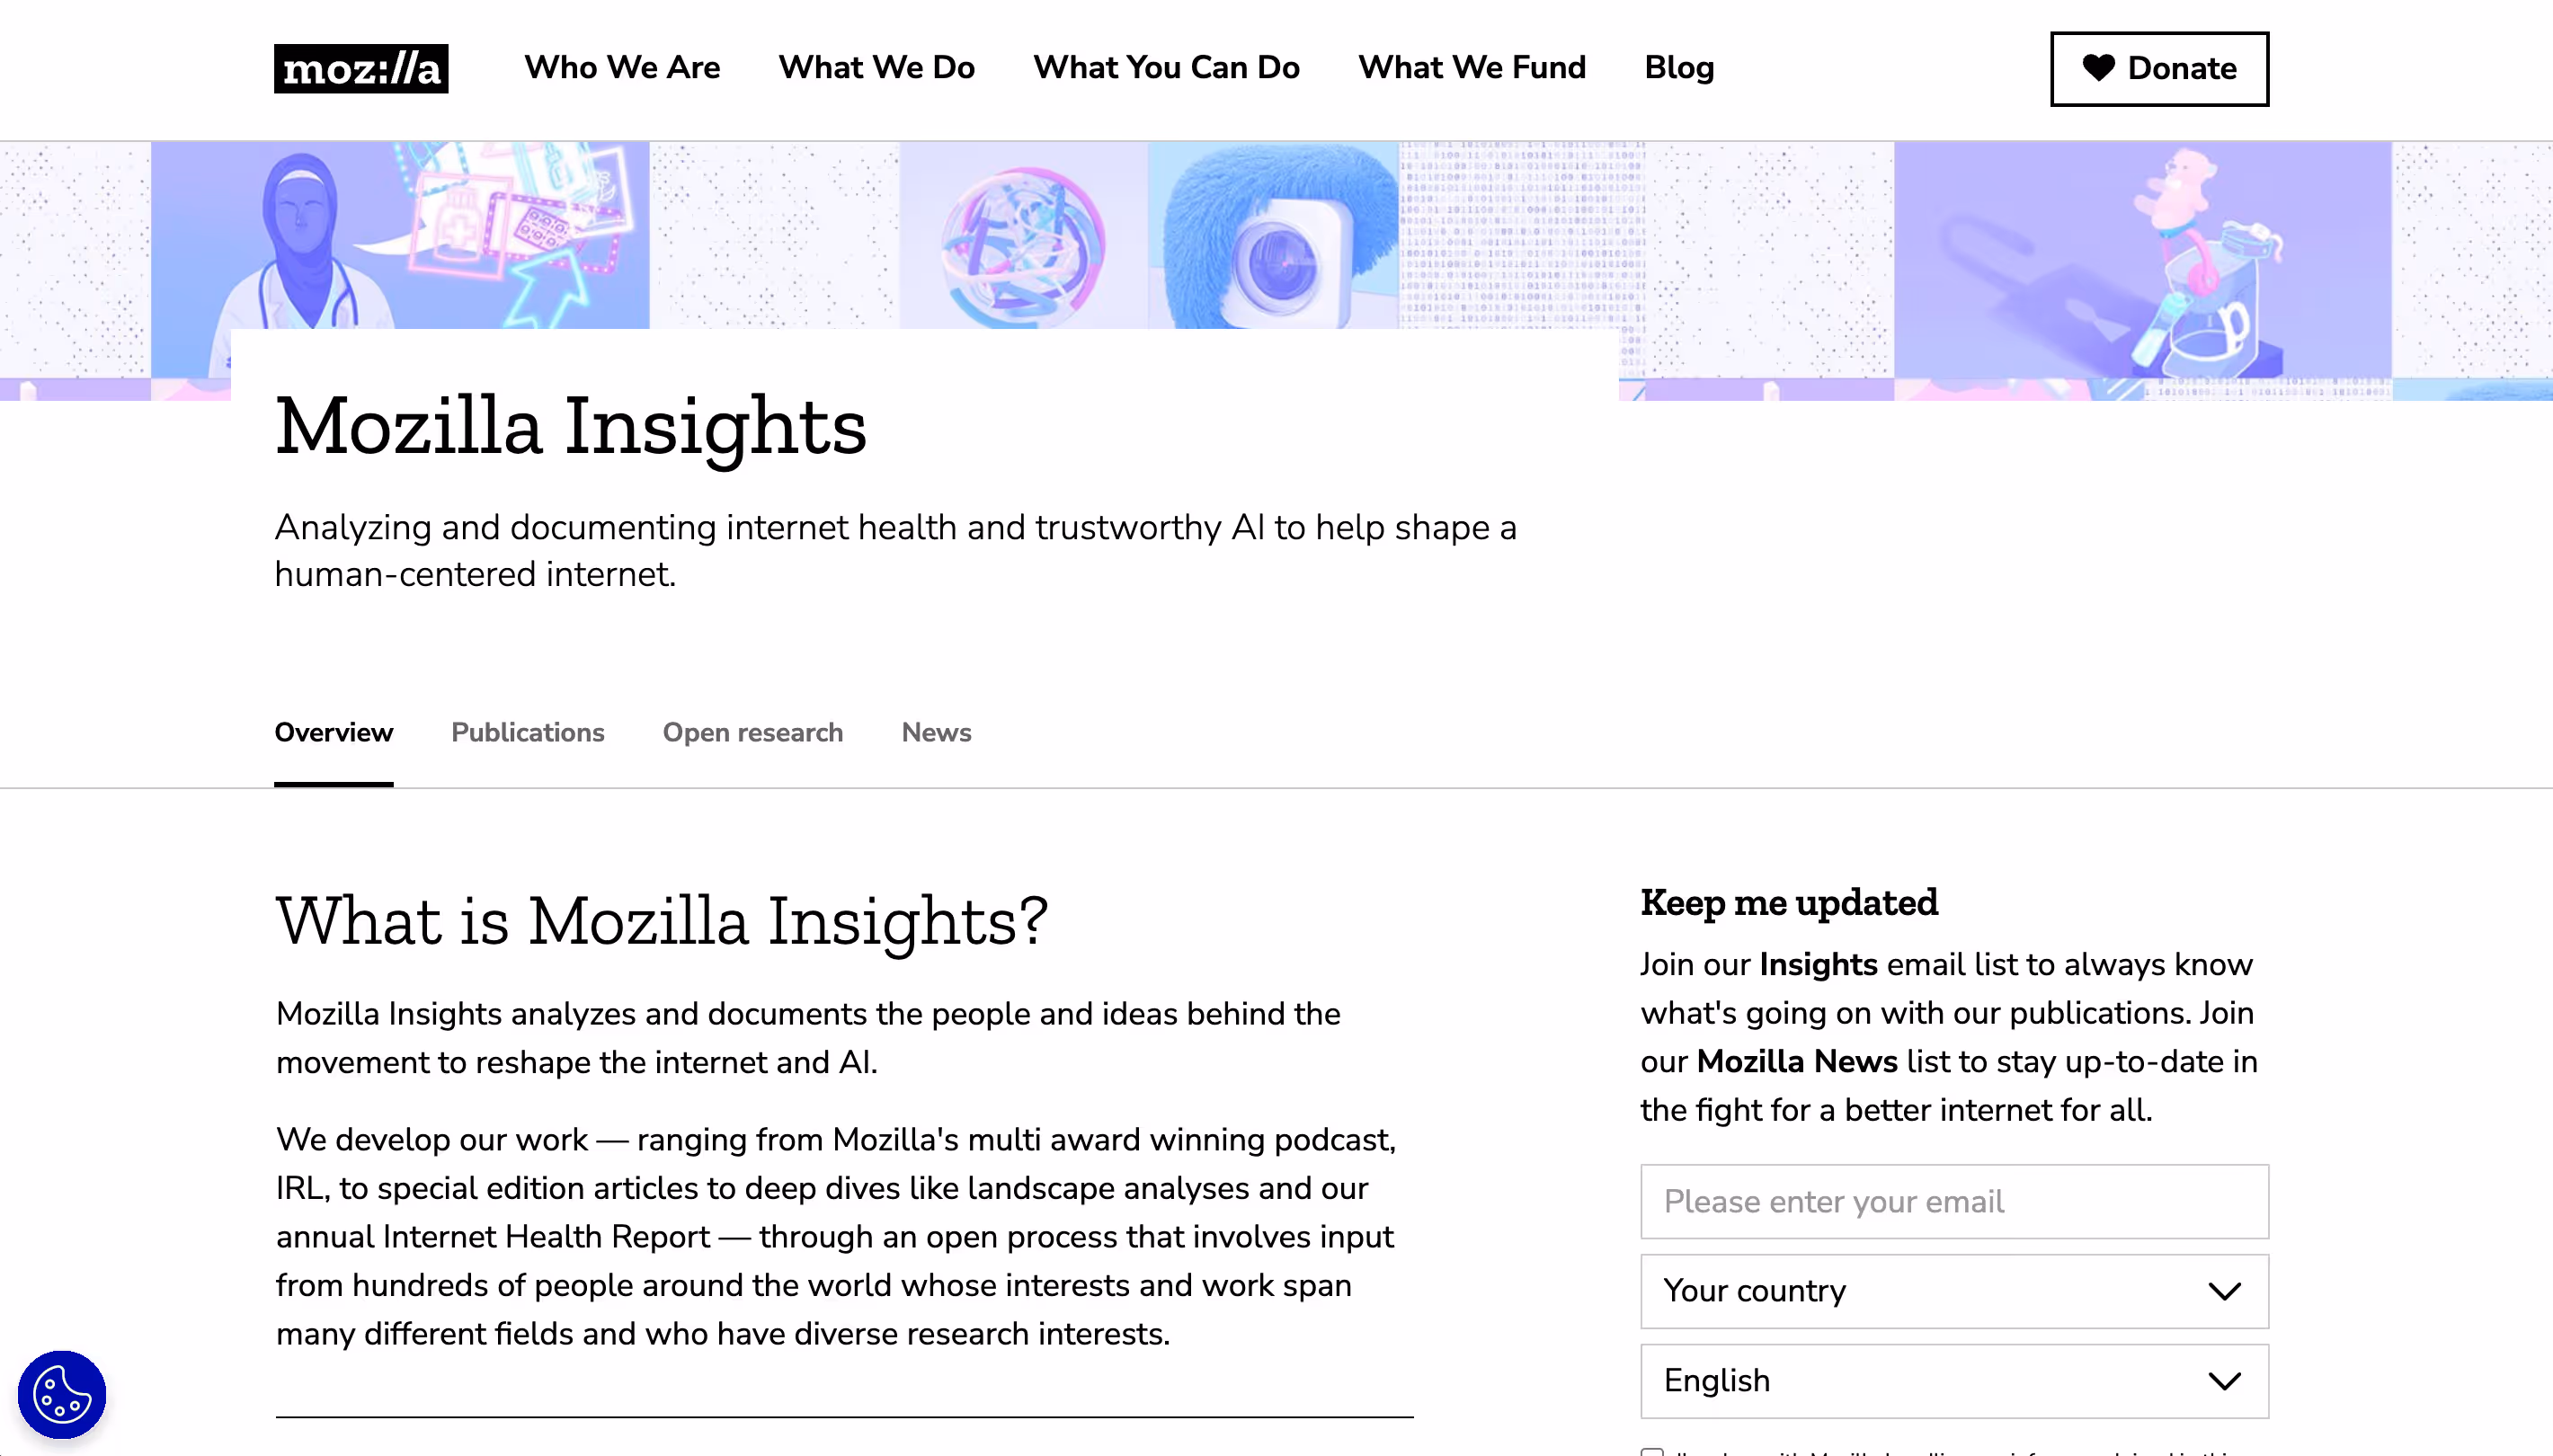Select the Overview tab
Viewport: 2553px width, 1456px height.
(x=333, y=733)
